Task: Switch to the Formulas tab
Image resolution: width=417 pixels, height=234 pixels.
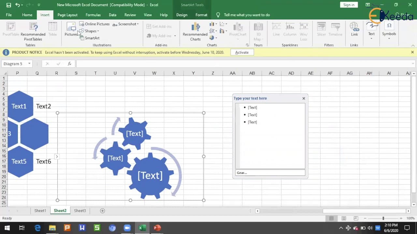Action: click(x=93, y=15)
